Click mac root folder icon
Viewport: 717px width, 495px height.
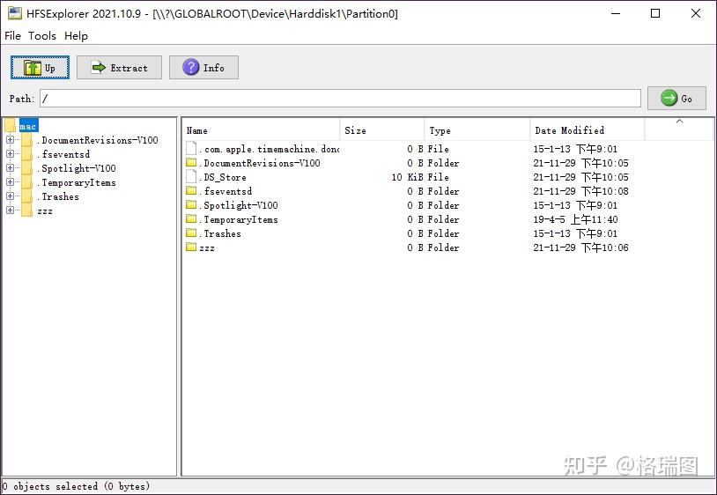[11, 126]
